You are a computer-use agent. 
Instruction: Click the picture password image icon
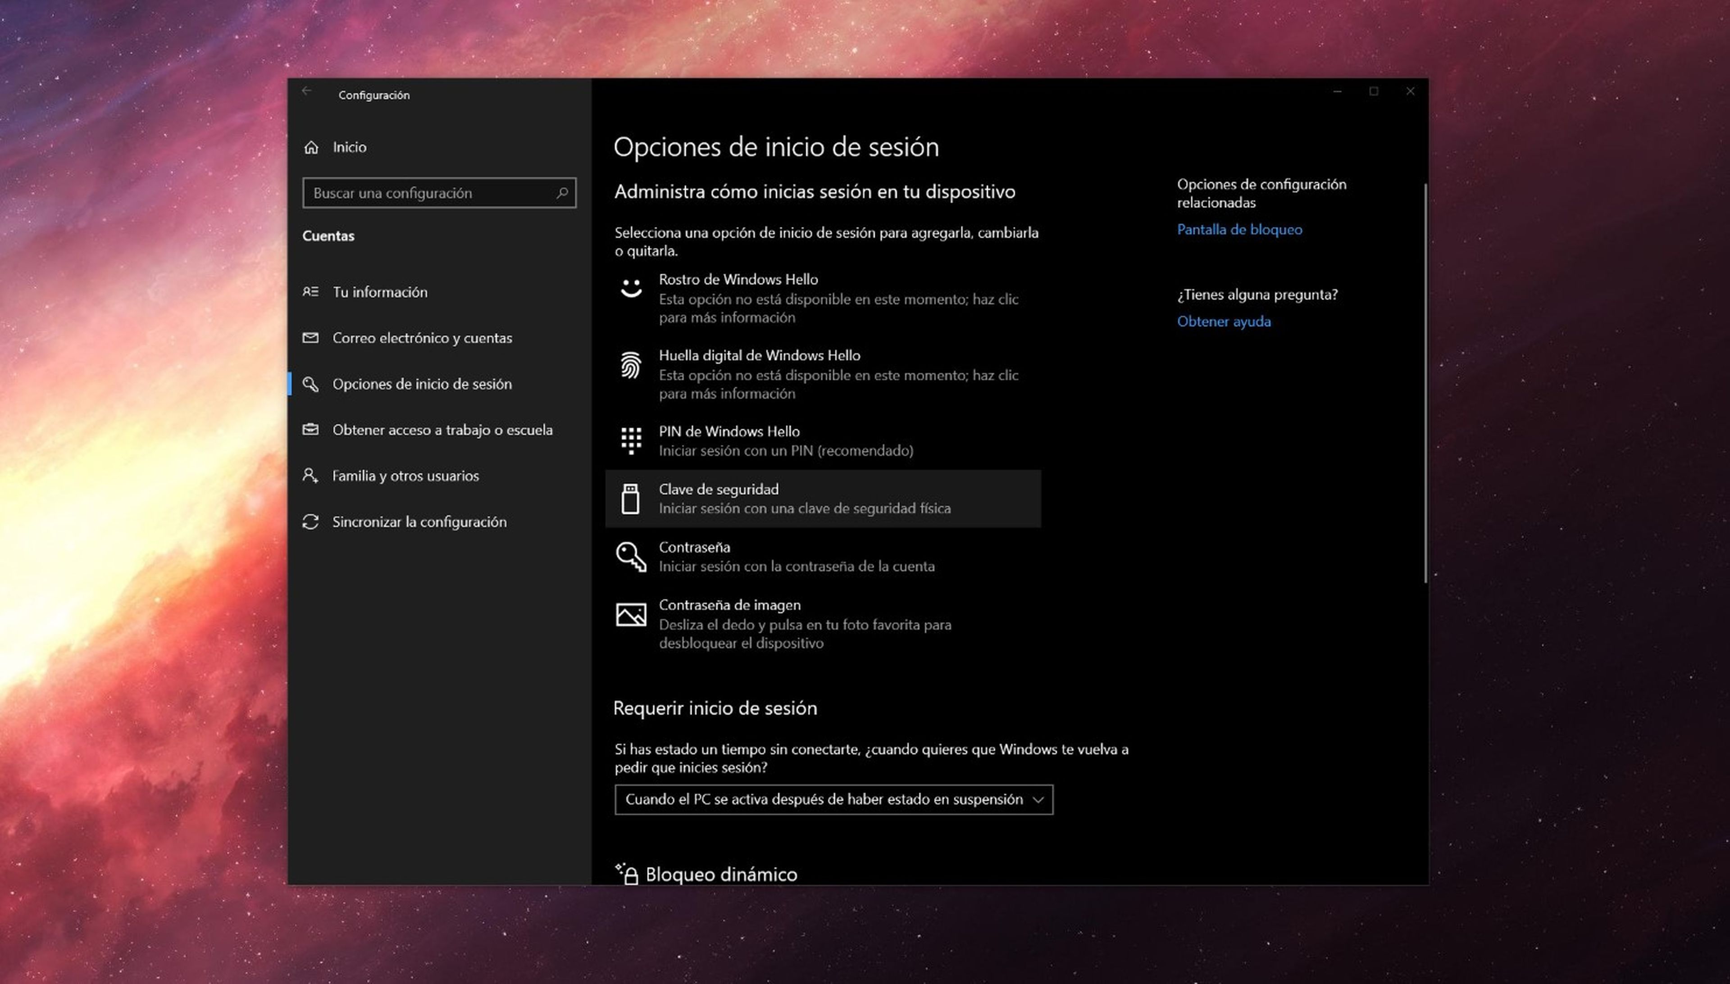631,614
